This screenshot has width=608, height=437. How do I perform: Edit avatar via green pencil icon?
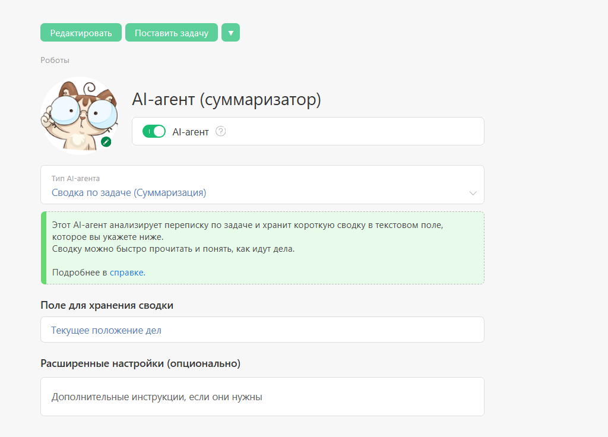point(106,142)
